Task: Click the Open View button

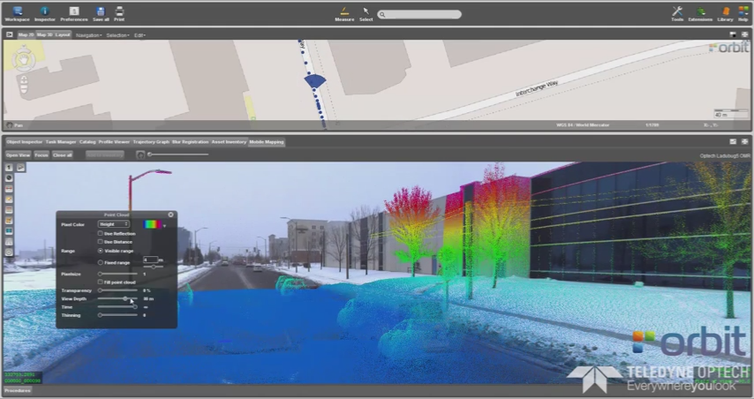Action: point(18,154)
